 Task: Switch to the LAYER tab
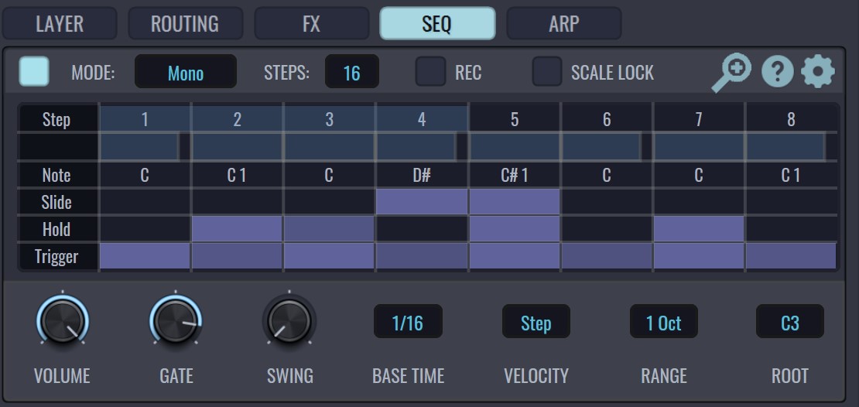(59, 23)
